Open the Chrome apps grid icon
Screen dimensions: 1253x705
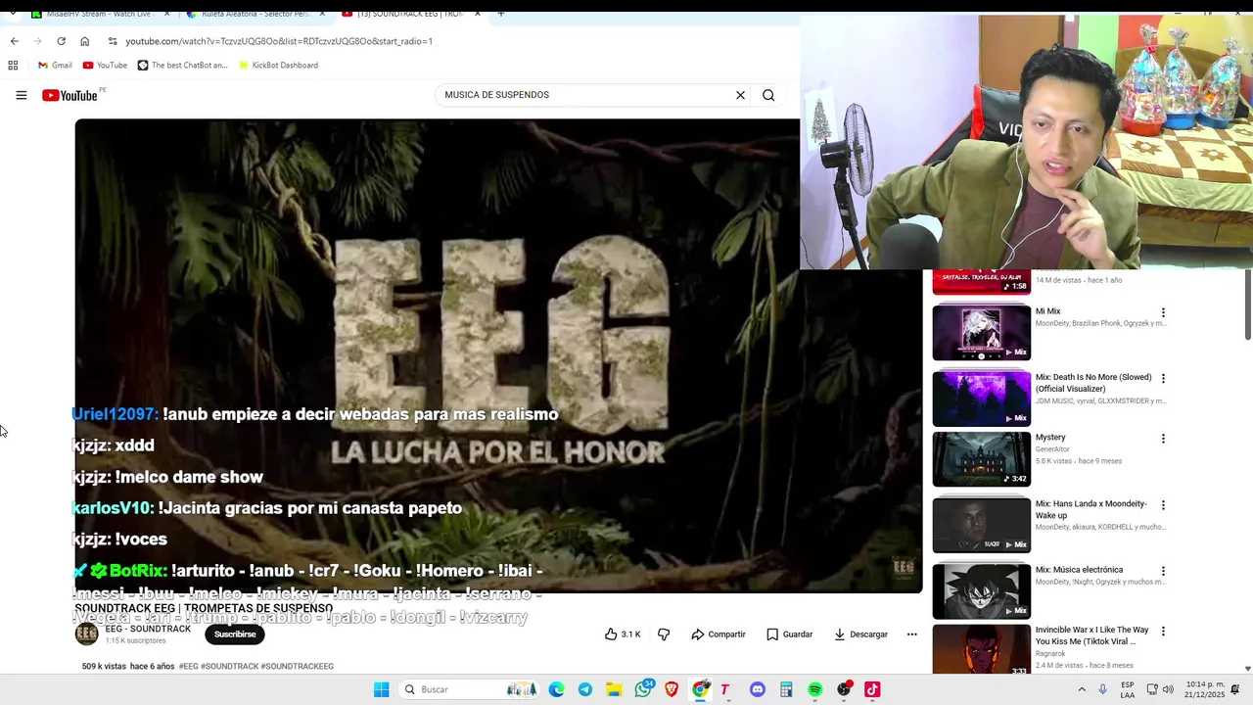(x=13, y=66)
